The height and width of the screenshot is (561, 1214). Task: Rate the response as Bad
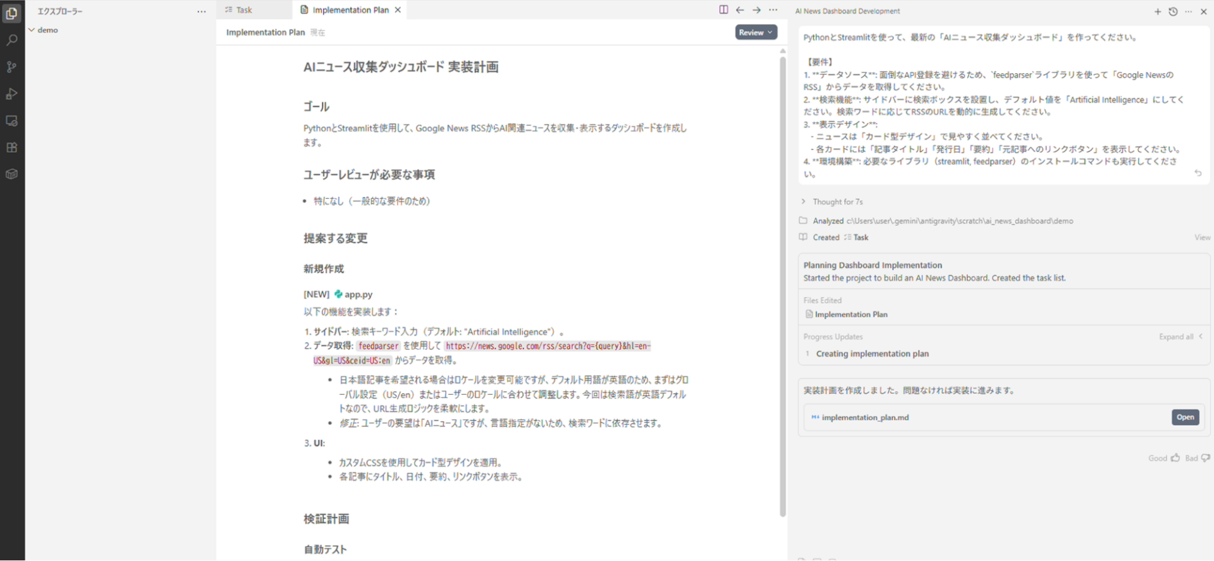pos(1197,458)
